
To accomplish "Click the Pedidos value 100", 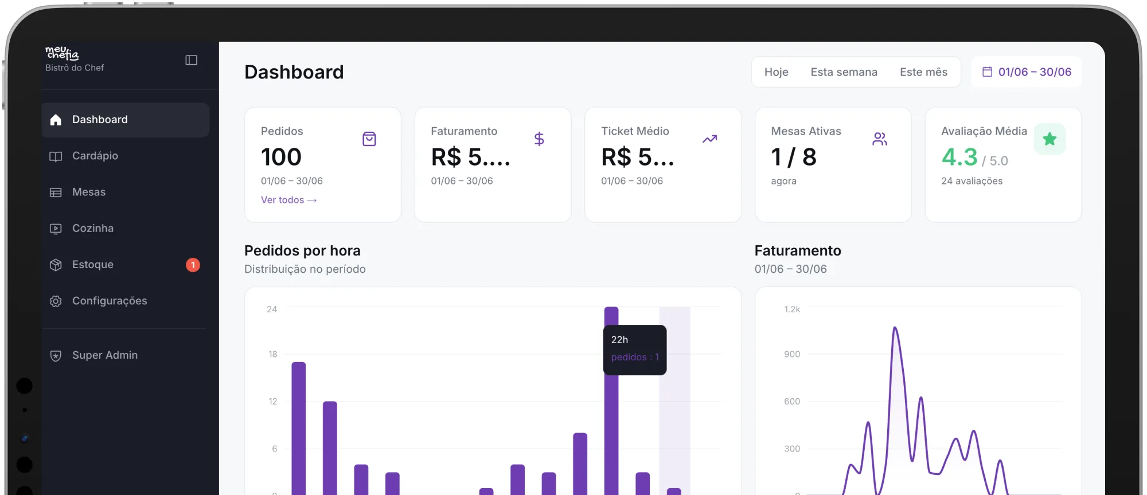I will click(281, 157).
